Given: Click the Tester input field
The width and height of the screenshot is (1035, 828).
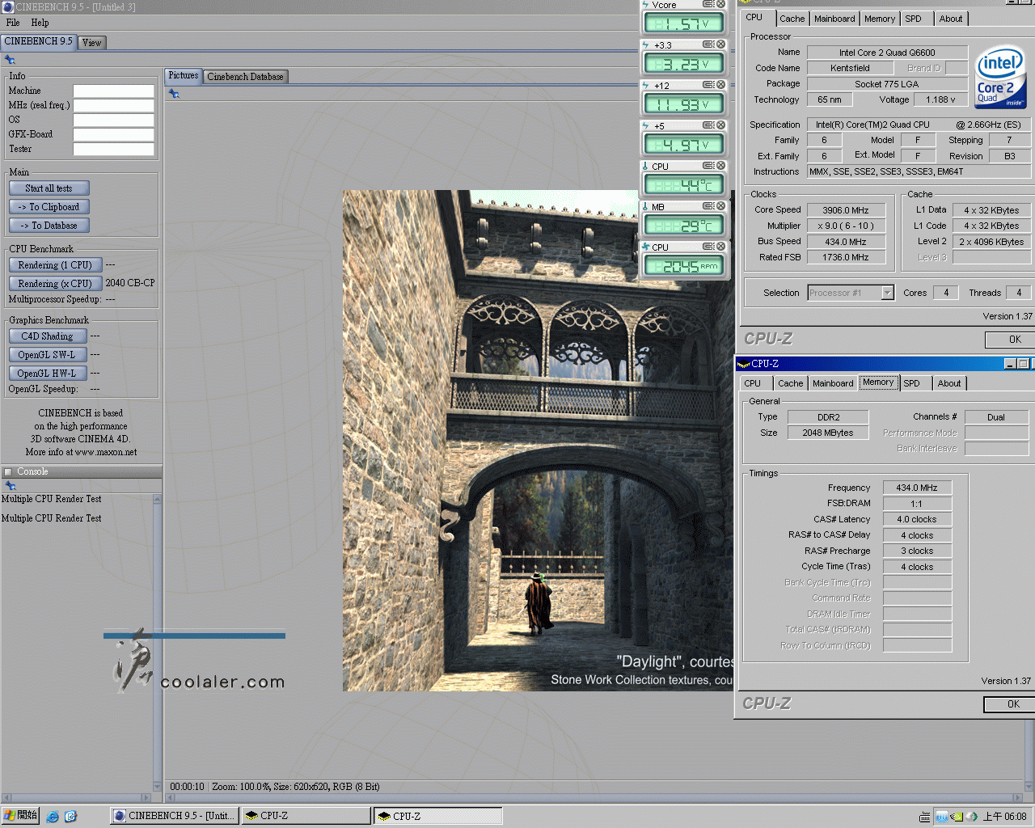Looking at the screenshot, I should point(113,150).
